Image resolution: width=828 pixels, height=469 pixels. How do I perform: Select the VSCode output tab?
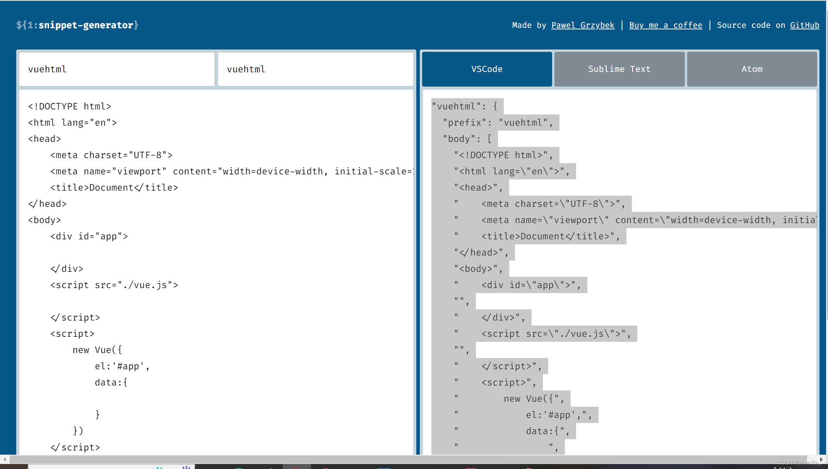(487, 69)
